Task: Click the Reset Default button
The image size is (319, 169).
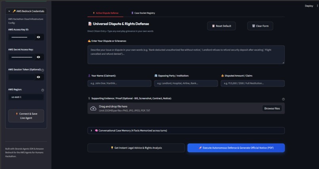Action: 221,26
